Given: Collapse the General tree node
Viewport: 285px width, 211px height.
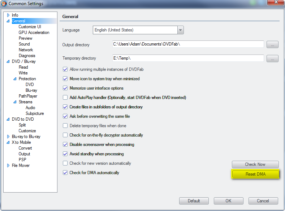Looking at the screenshot, I should tap(8, 21).
